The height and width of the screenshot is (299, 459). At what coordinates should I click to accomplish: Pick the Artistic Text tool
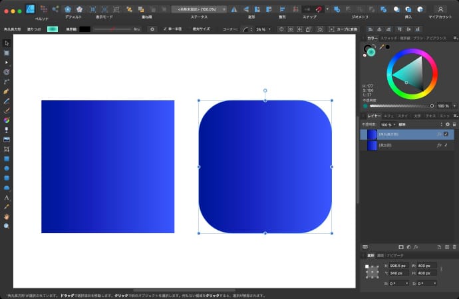point(7,197)
